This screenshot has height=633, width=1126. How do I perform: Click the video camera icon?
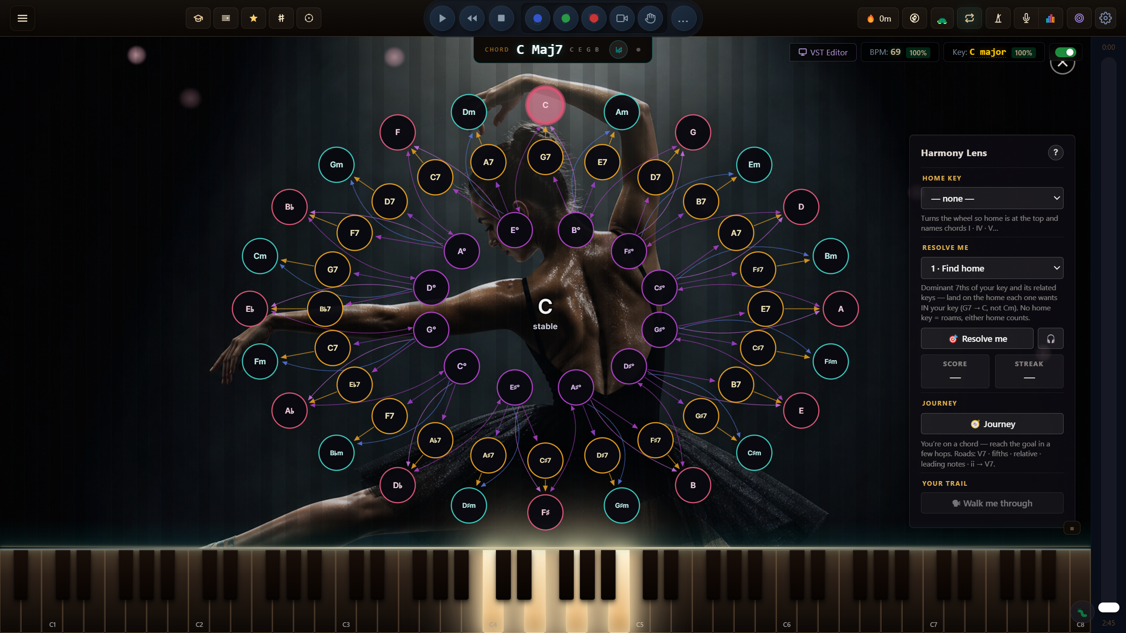622,18
